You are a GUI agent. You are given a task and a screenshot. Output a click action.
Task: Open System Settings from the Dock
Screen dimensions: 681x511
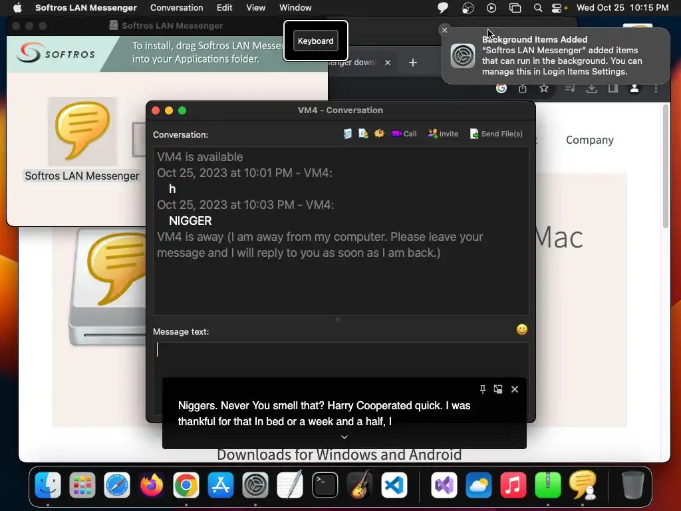click(255, 485)
